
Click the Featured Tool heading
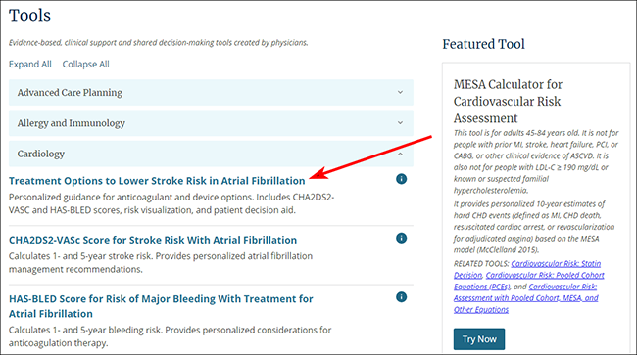483,44
